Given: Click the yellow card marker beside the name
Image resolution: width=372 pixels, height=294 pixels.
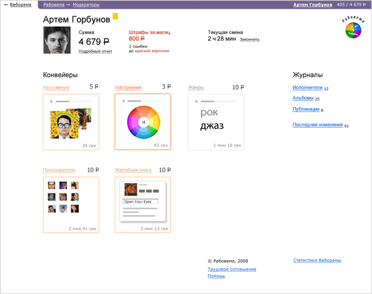Looking at the screenshot, I should tap(115, 17).
